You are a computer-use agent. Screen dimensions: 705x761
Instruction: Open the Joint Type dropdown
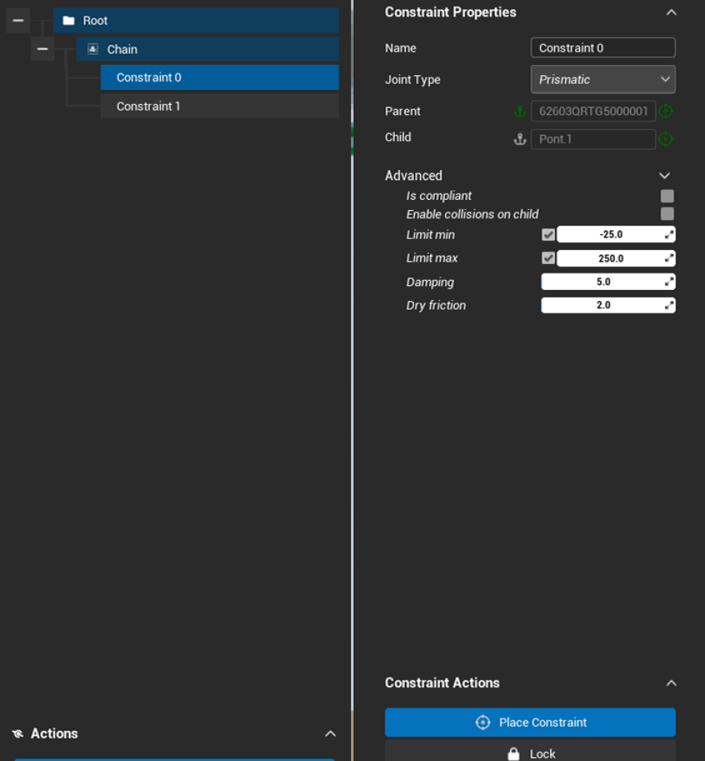point(602,79)
